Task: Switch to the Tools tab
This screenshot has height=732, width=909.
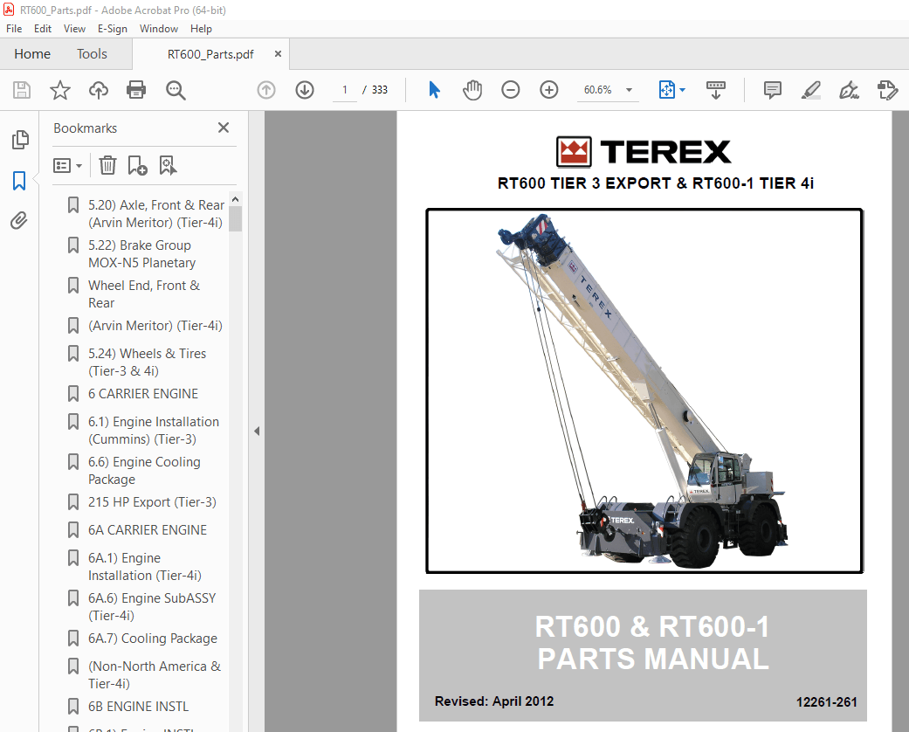Action: pyautogui.click(x=92, y=53)
